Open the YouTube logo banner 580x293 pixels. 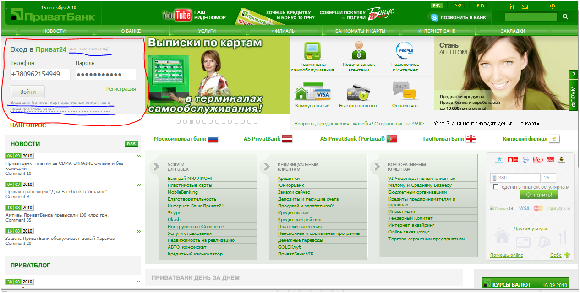click(x=177, y=15)
